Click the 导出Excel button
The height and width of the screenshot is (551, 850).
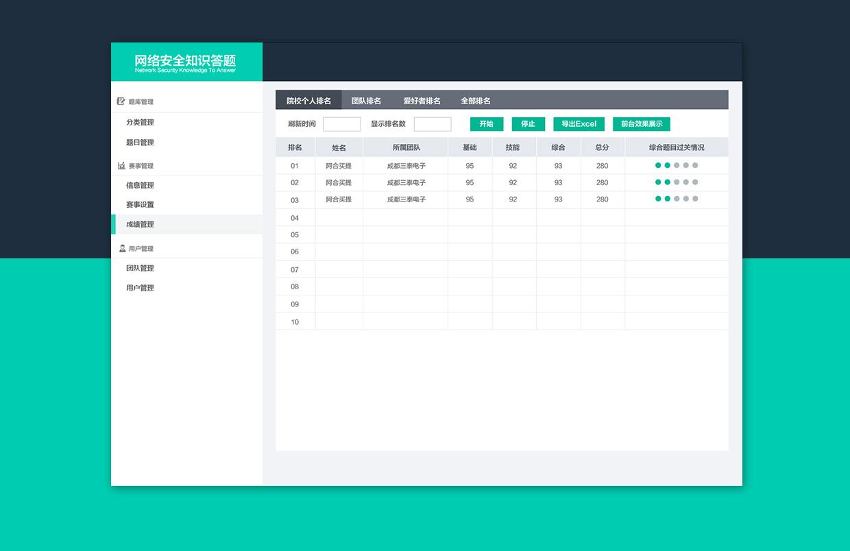(x=579, y=124)
